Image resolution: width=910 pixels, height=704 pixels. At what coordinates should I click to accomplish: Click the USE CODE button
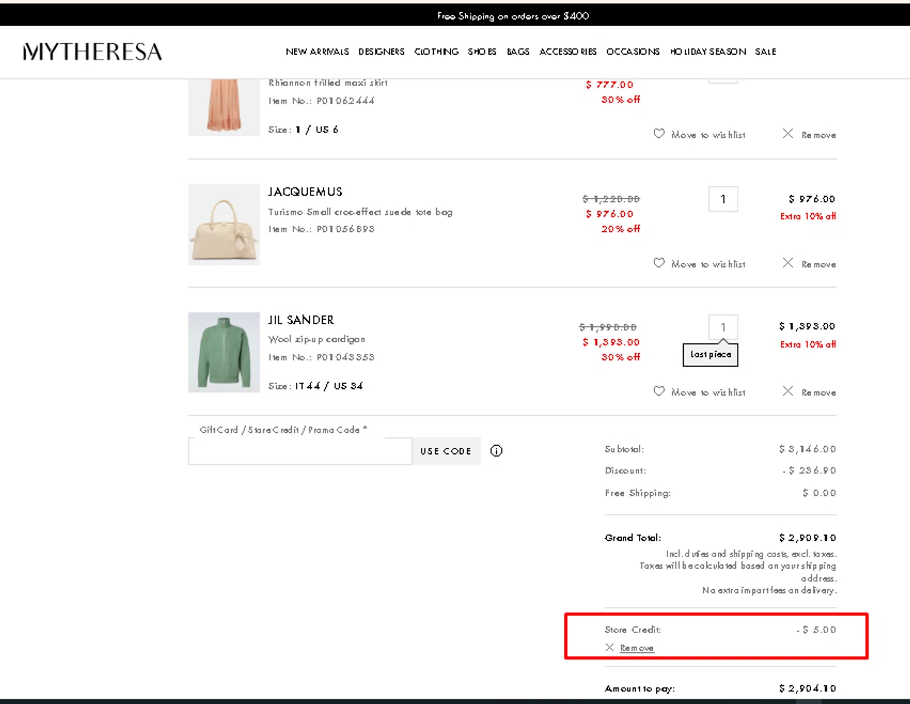(446, 451)
